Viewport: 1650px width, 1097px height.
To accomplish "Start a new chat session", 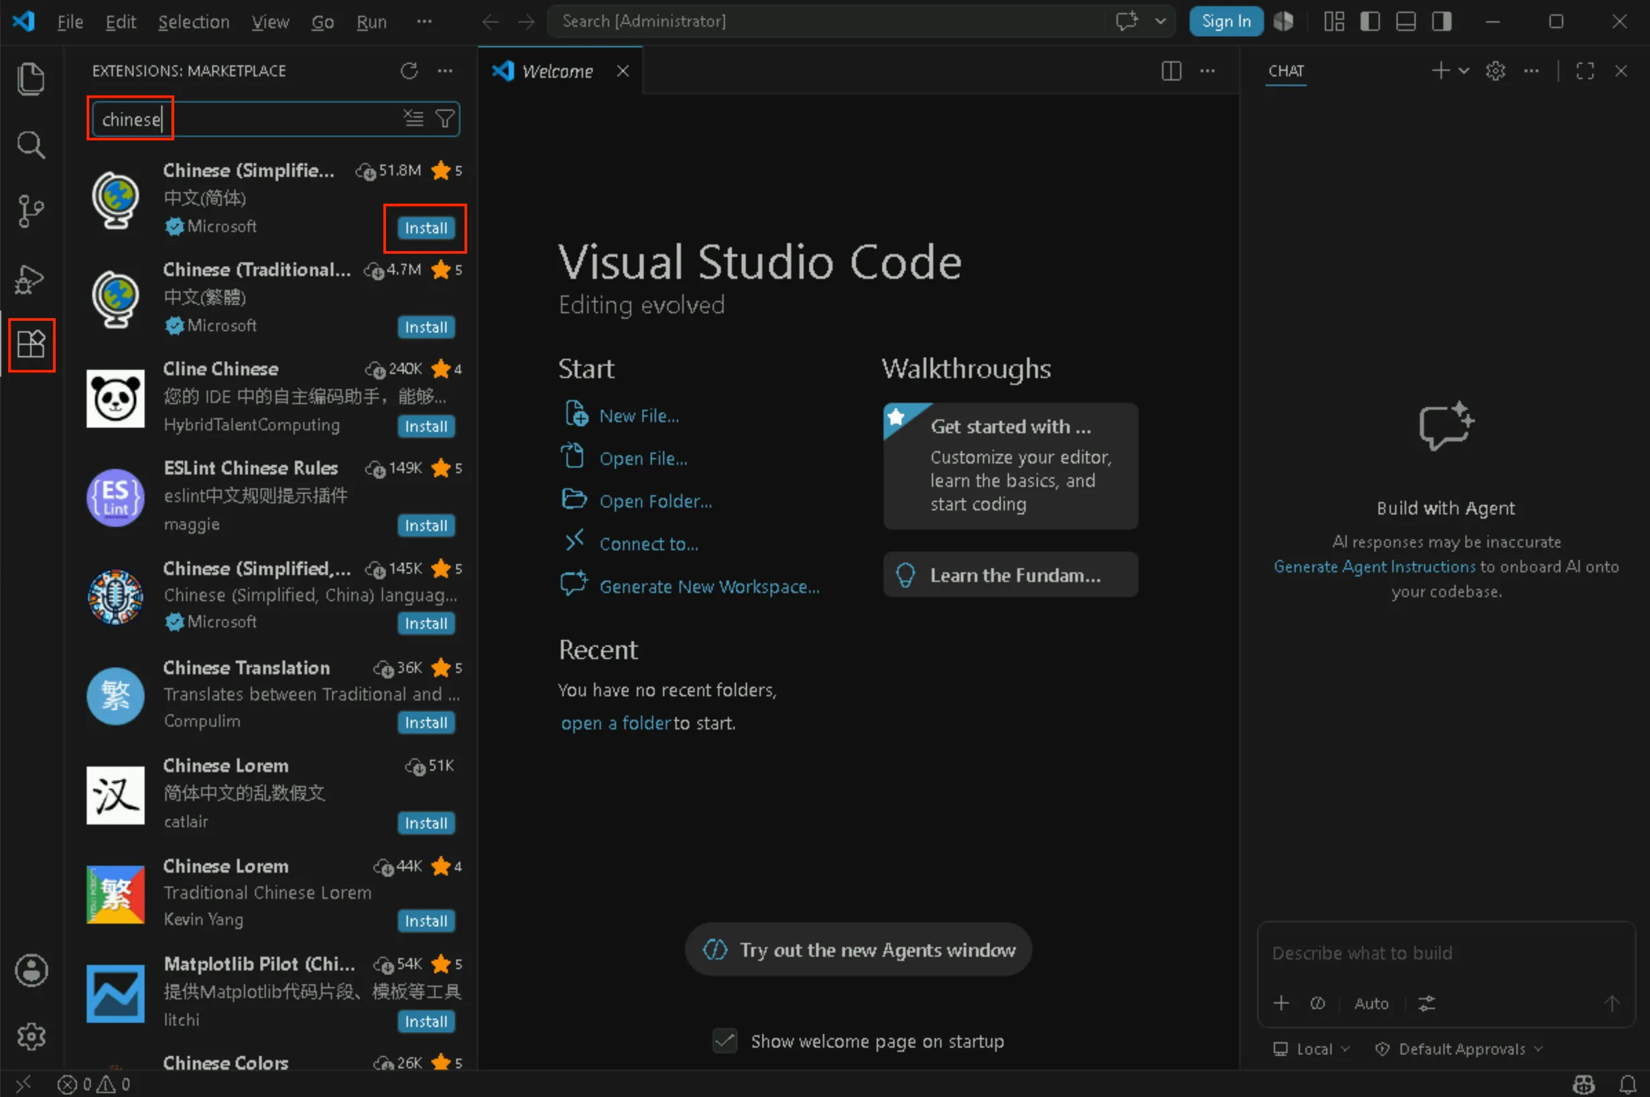I will pos(1440,71).
